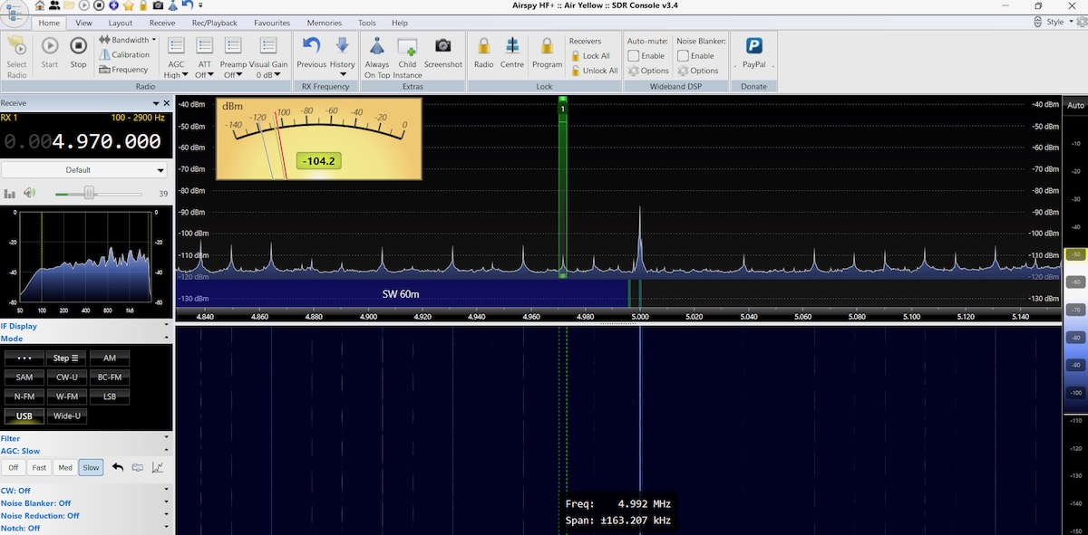
Task: Enable the Noise Blanker checkbox
Action: click(x=683, y=56)
